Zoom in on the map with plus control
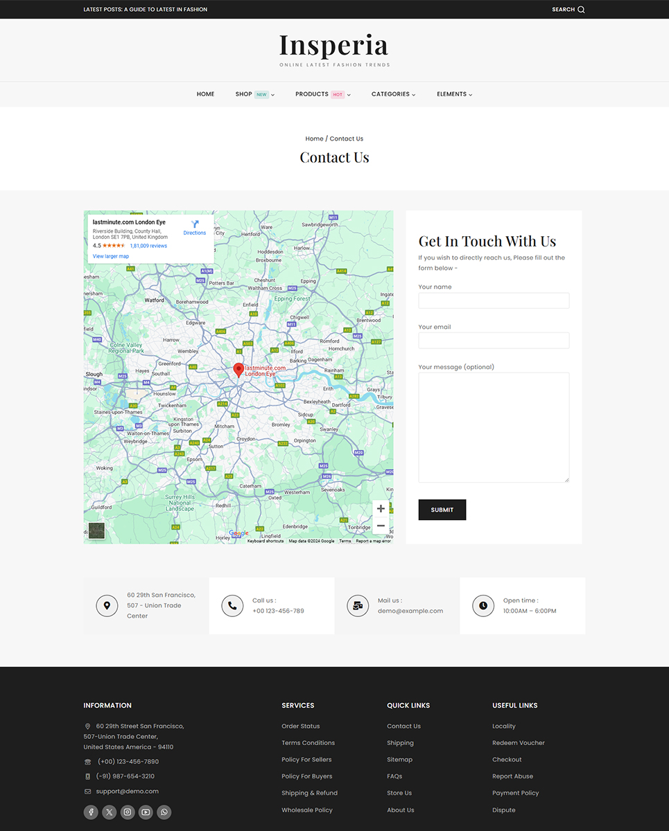The height and width of the screenshot is (831, 669). pos(381,508)
